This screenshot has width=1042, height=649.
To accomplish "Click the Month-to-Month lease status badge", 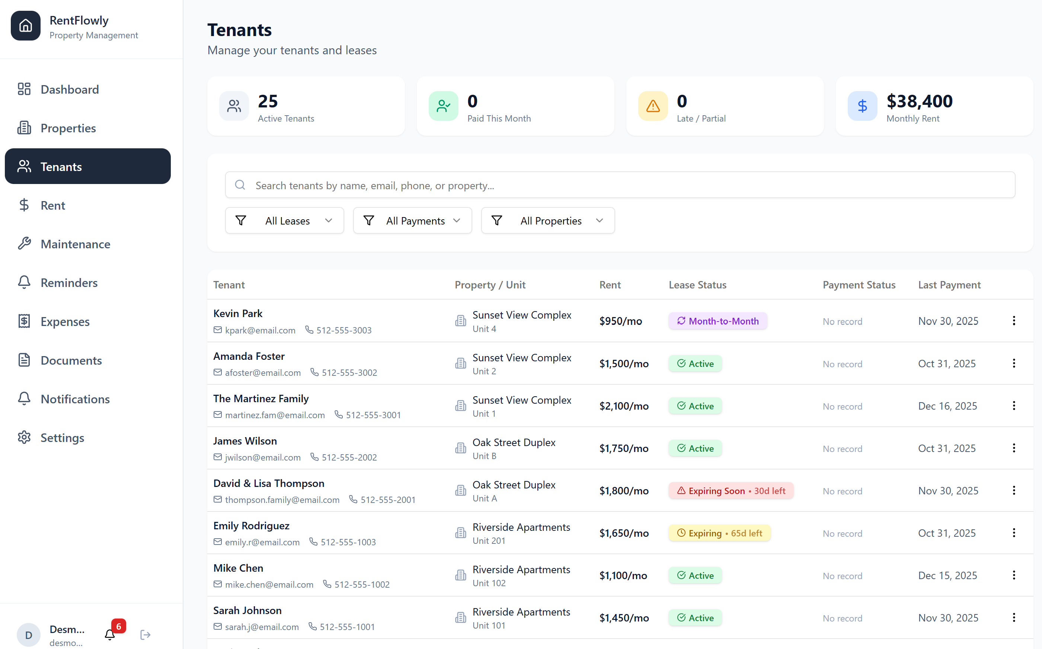I will click(717, 321).
